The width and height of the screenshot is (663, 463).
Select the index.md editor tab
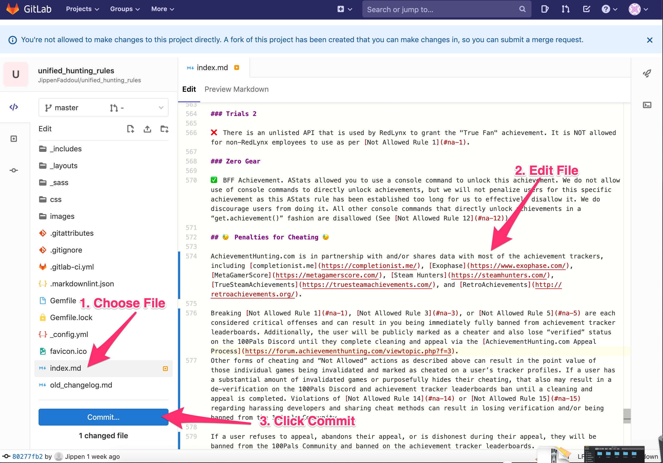coord(214,67)
